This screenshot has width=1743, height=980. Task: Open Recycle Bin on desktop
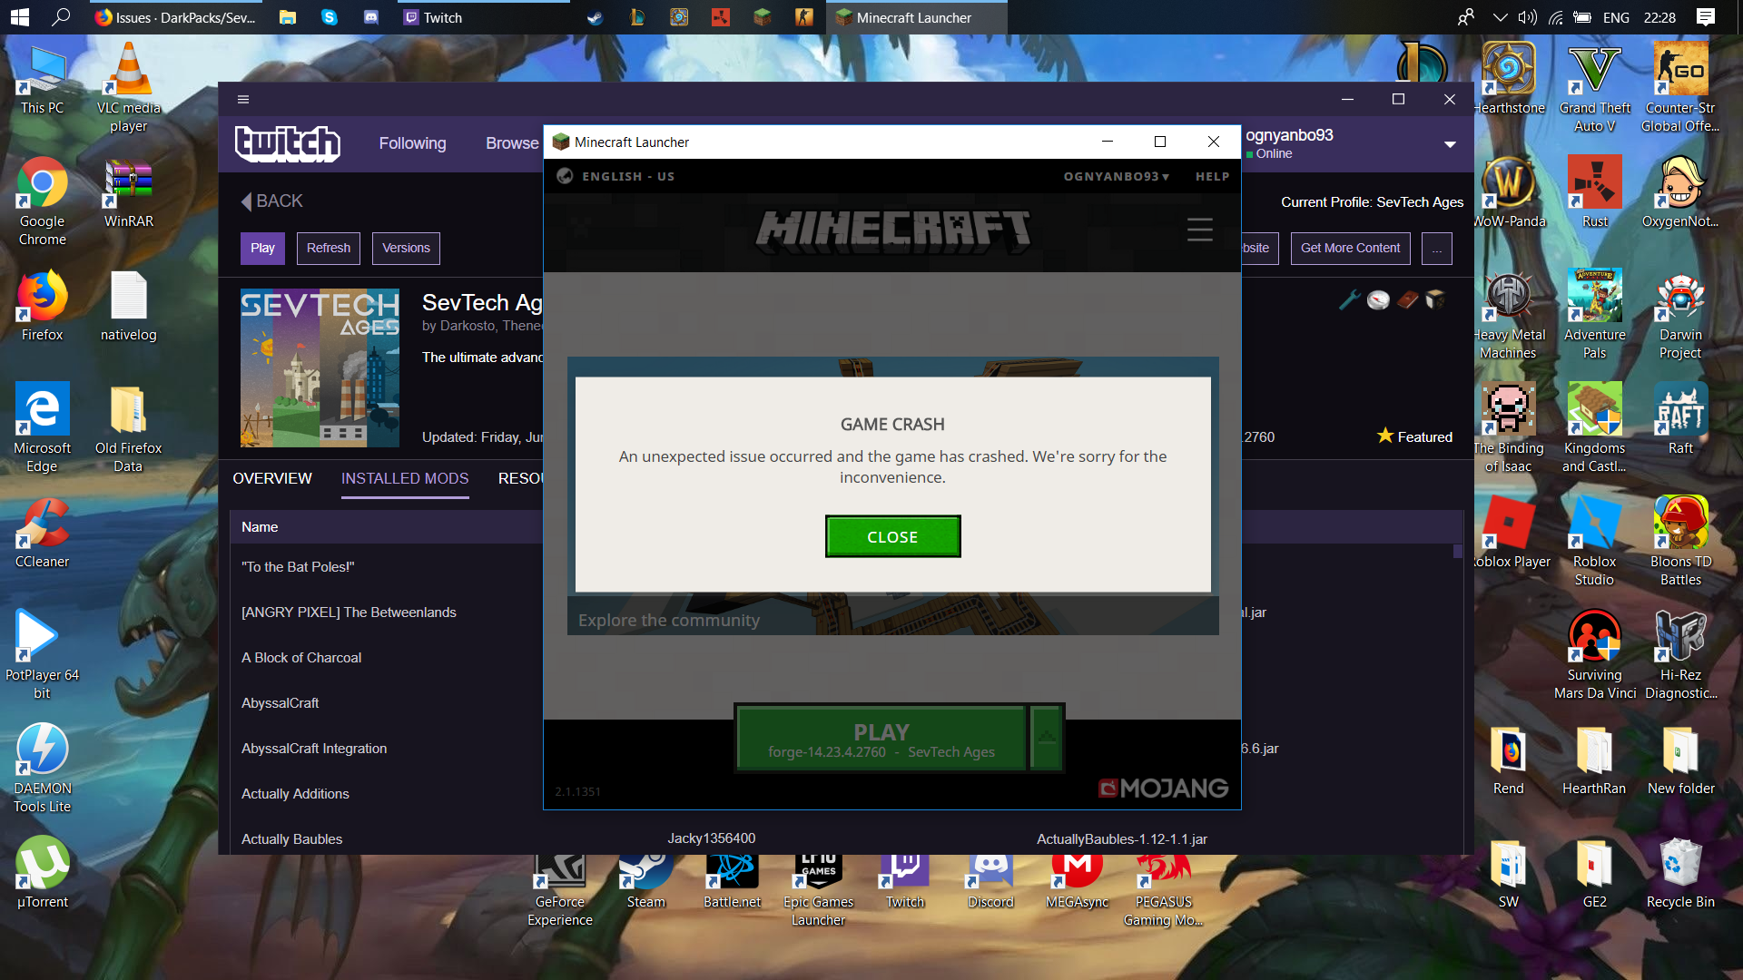pyautogui.click(x=1680, y=873)
